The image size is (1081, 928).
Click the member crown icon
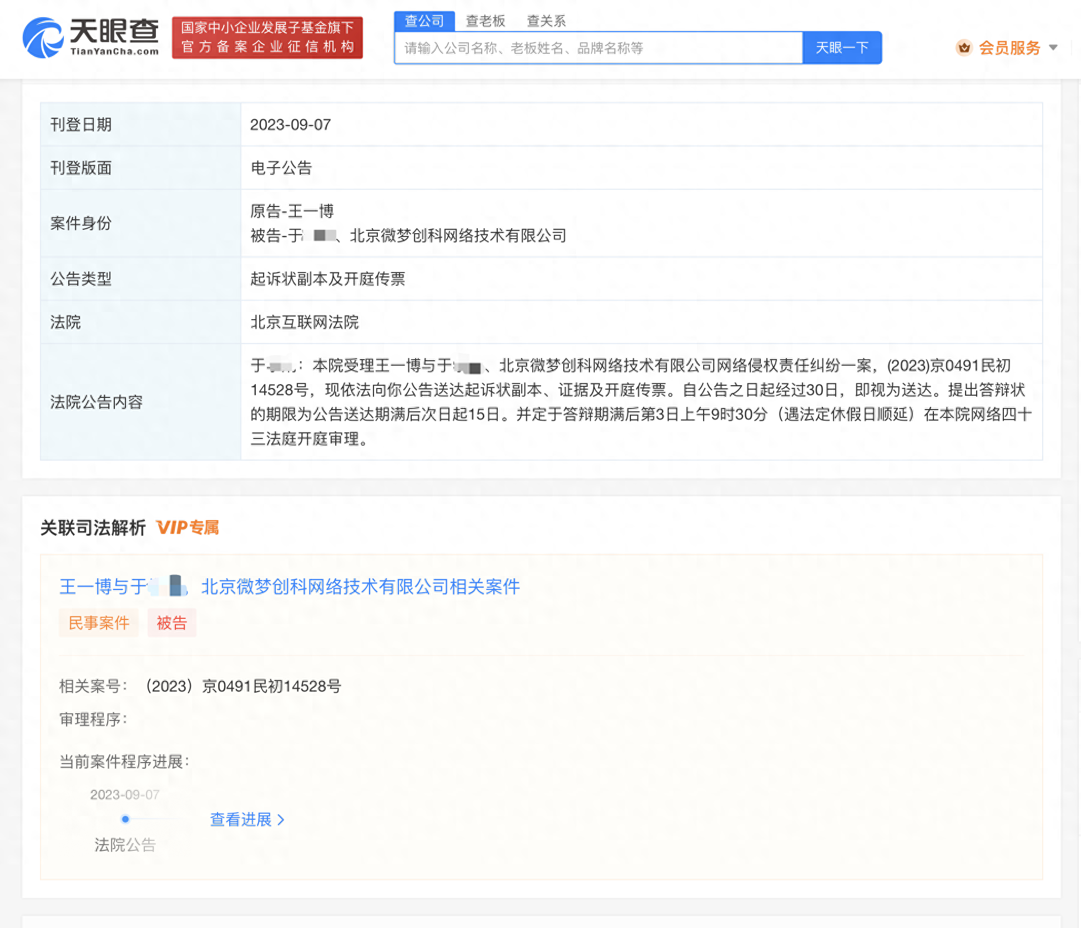click(x=964, y=48)
